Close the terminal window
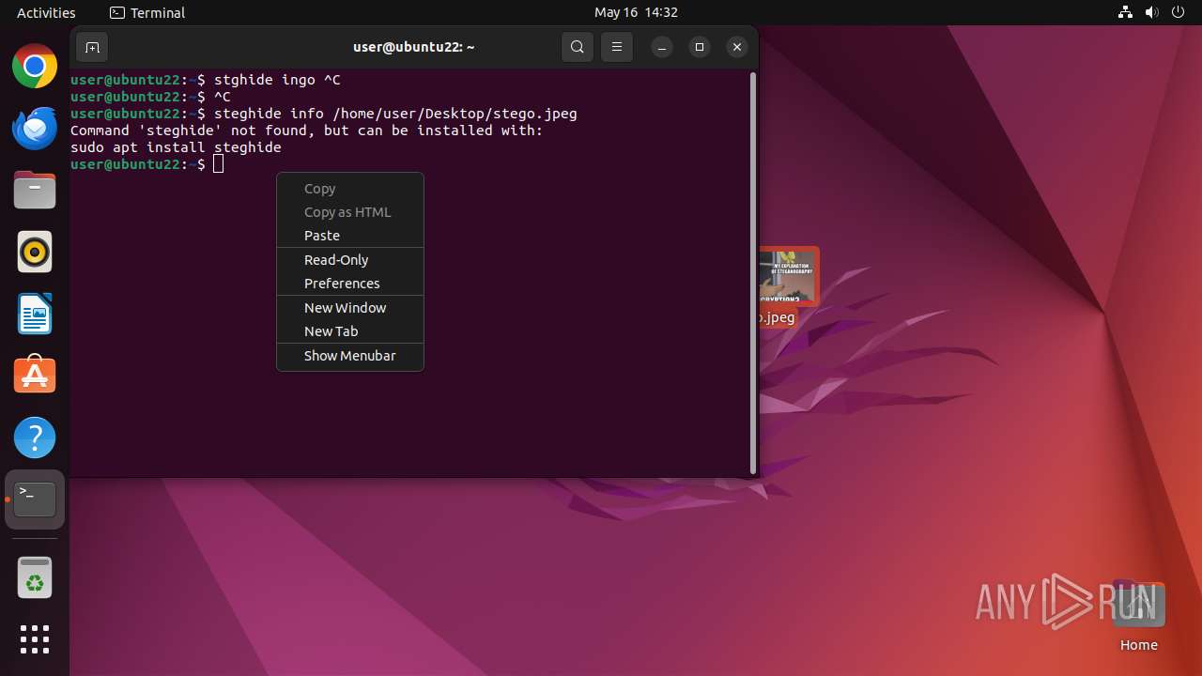 (x=737, y=47)
